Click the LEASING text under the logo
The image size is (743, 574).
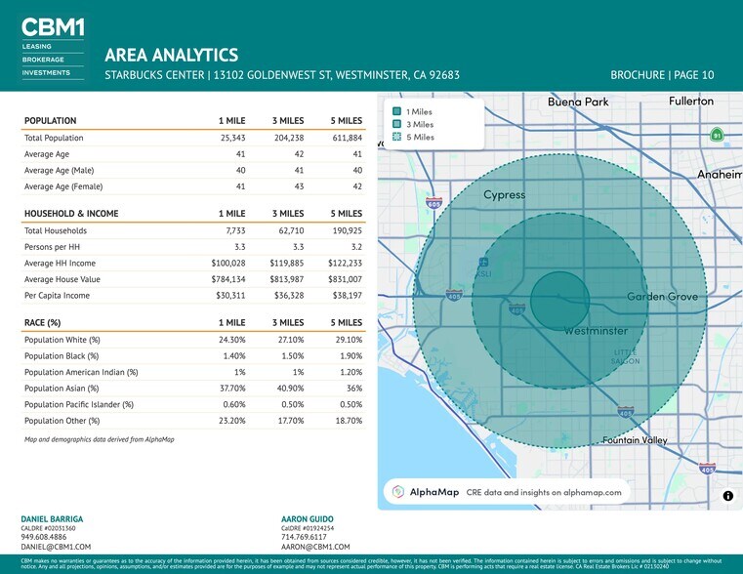point(36,47)
